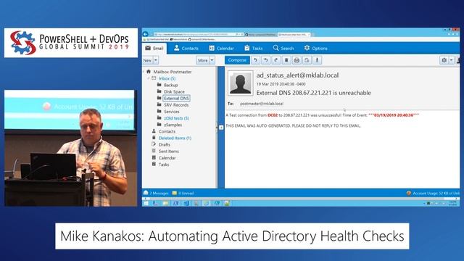Click sender ad_status_alert@mklab.local
464x261 pixels.
click(297, 75)
